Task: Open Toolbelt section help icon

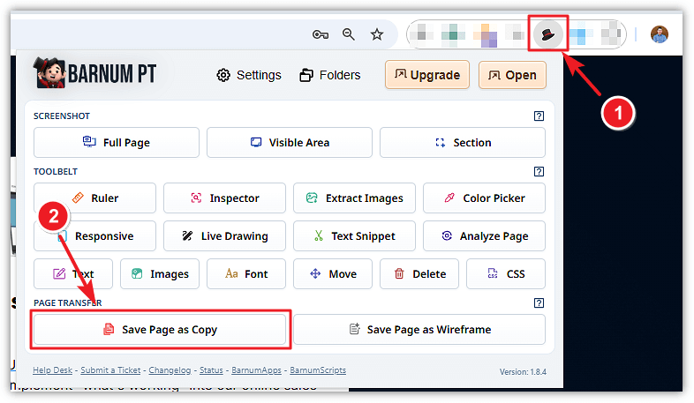Action: [x=539, y=171]
